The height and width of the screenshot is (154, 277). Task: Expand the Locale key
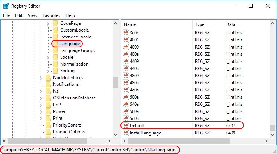48,58
